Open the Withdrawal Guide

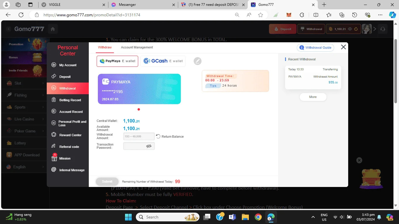coord(315,48)
